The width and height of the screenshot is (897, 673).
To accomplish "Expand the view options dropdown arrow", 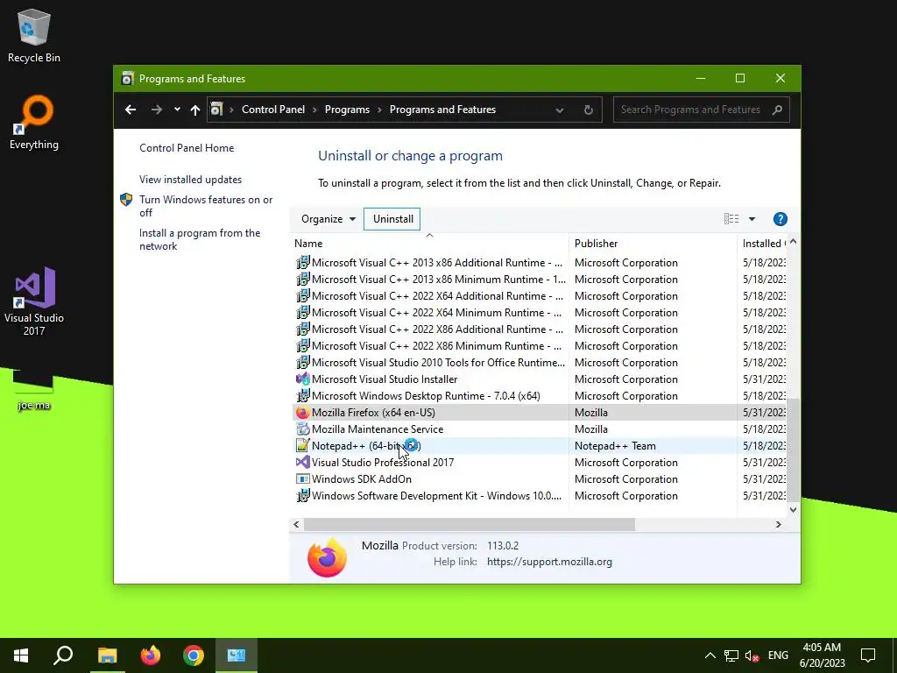I will [752, 218].
